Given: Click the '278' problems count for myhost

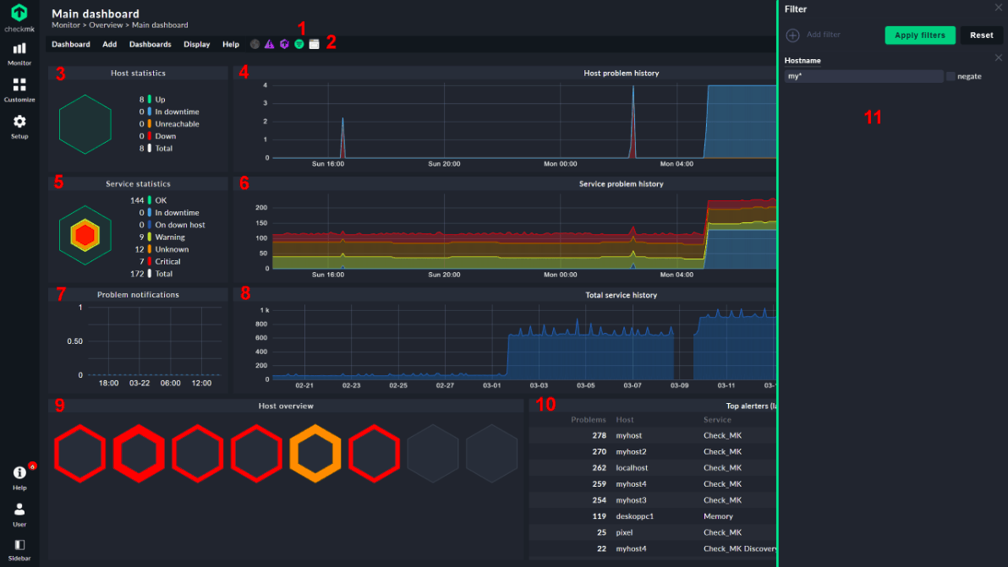Looking at the screenshot, I should (x=600, y=435).
